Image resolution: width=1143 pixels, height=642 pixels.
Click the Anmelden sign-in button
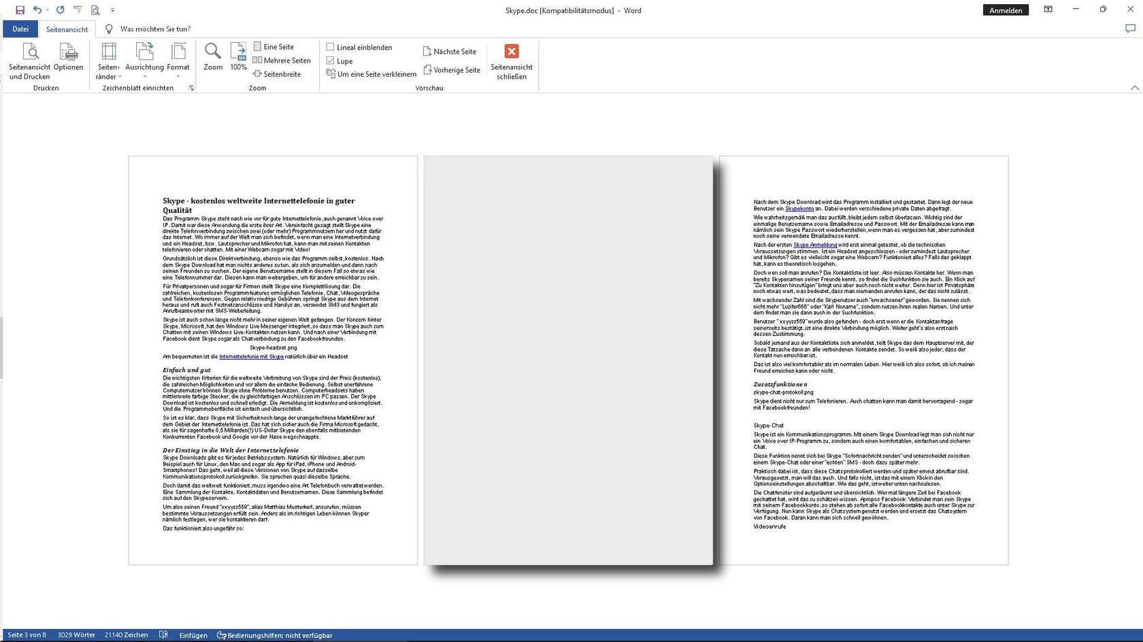click(x=1006, y=10)
